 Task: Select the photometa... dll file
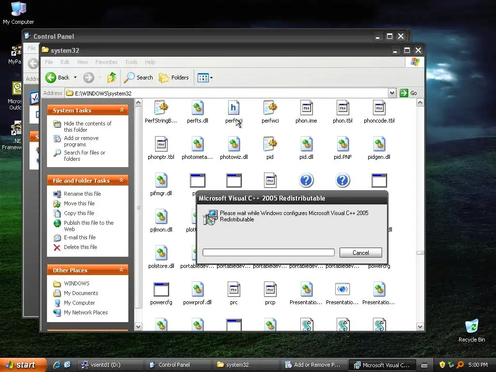tap(198, 148)
